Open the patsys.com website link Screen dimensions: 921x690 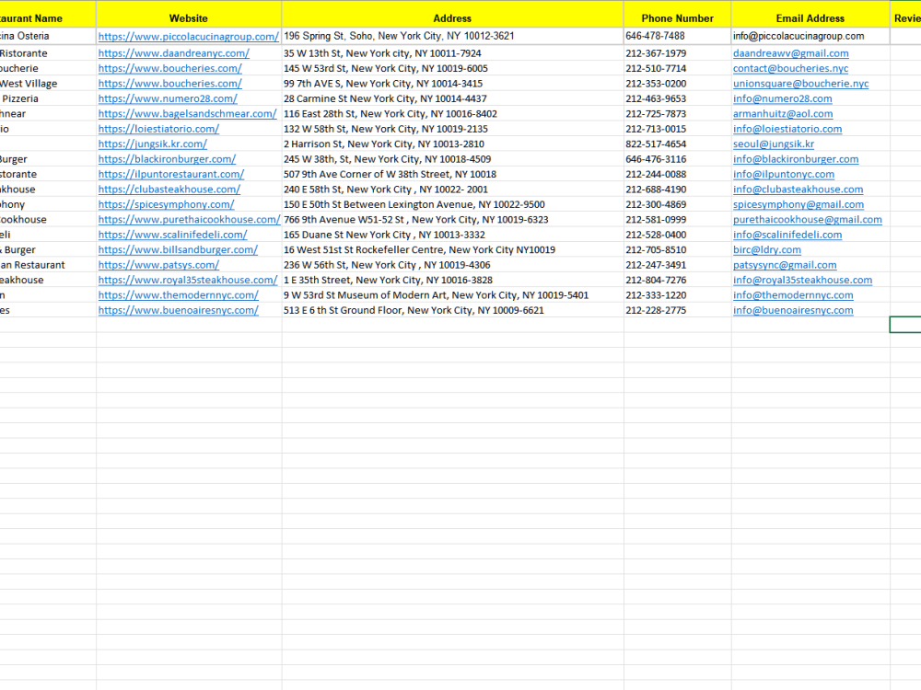pyautogui.click(x=158, y=266)
